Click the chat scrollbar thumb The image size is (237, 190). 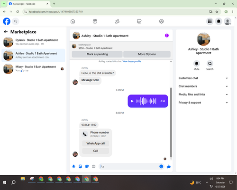(x=171, y=123)
